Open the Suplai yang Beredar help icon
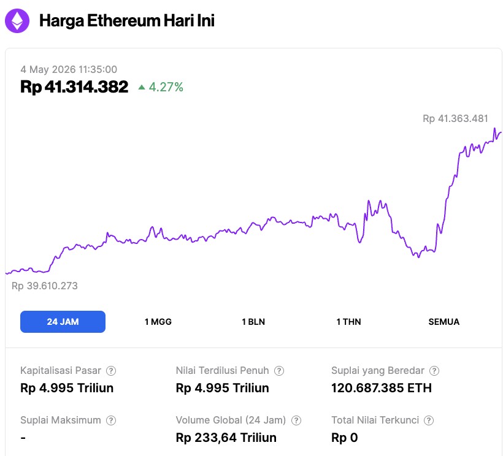Viewport: 503px width, 456px height. [x=434, y=371]
